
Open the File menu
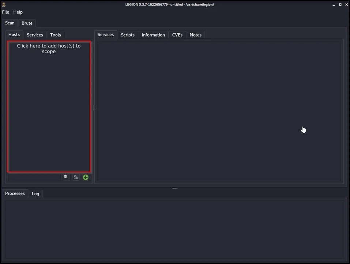[5, 12]
